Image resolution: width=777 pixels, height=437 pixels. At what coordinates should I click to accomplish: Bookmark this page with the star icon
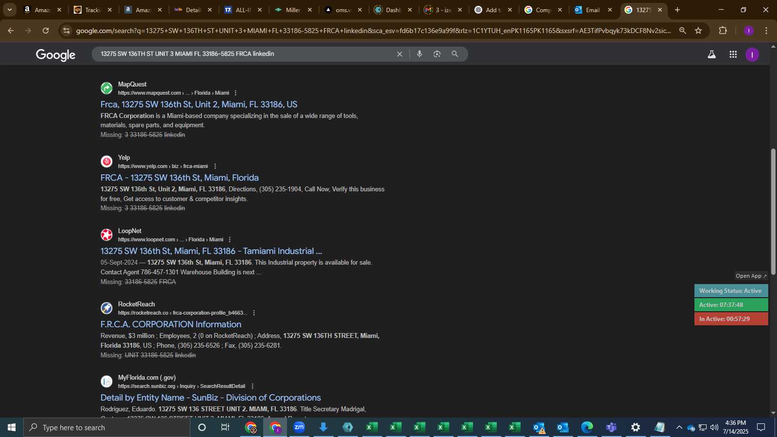pos(698,31)
